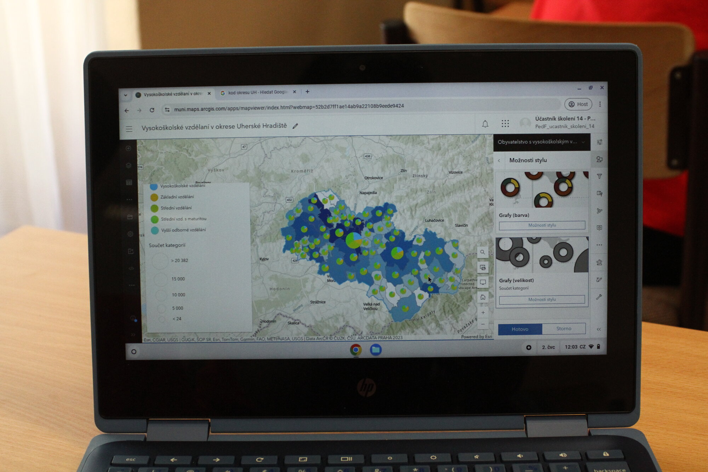This screenshot has width=708, height=472.
Task: Zoom in with the plus button
Action: point(483,312)
